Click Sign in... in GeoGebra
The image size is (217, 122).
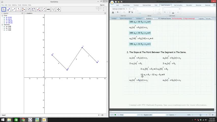[x=103, y=5]
